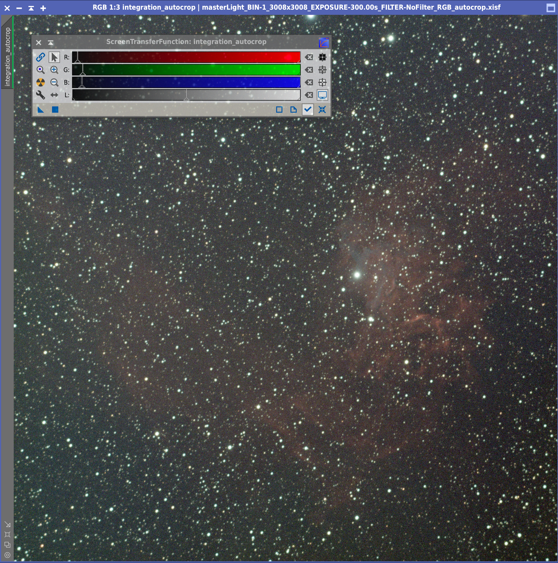Click the Zoom 1:1 magnifier icon
This screenshot has width=558, height=563.
click(x=41, y=70)
